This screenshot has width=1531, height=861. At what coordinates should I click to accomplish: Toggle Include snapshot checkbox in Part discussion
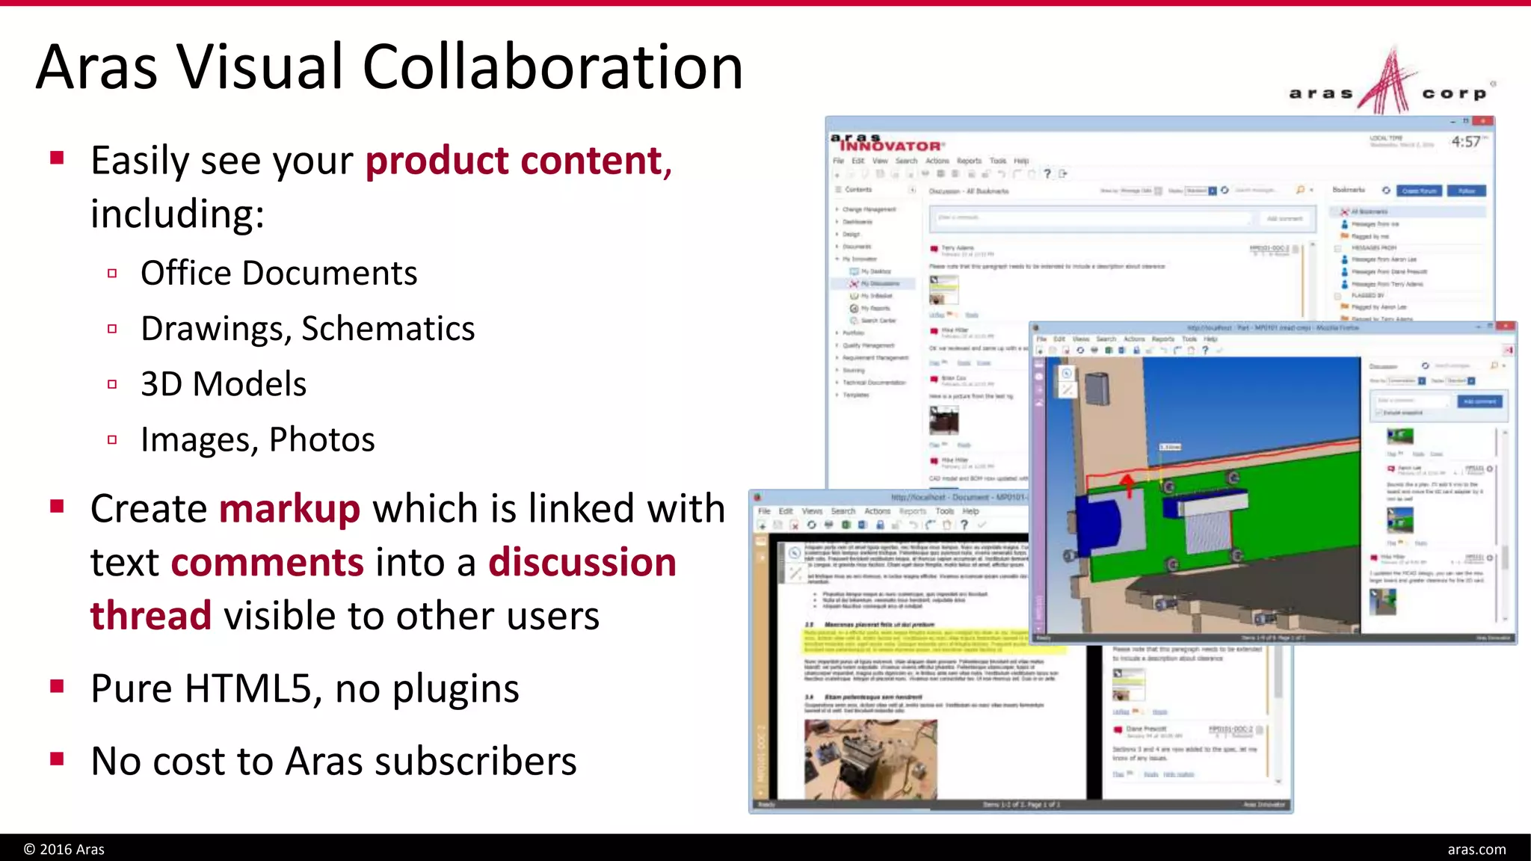coord(1379,413)
